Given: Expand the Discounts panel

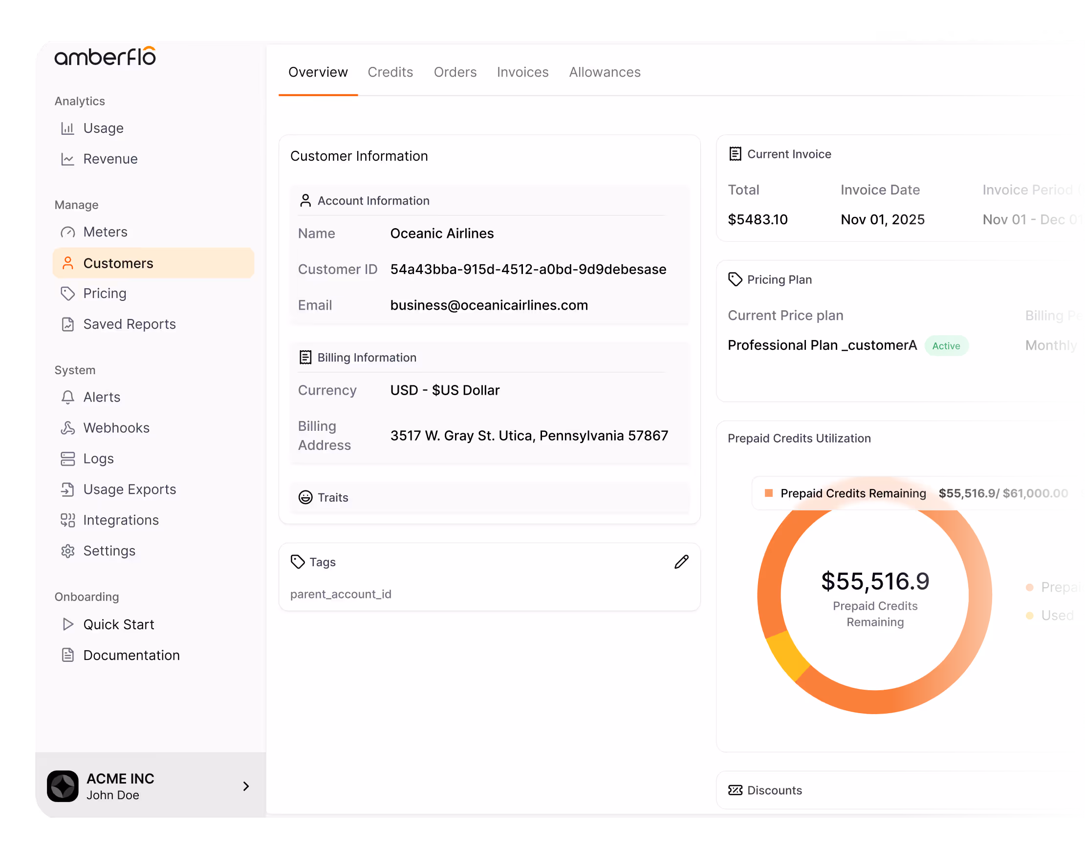Looking at the screenshot, I should click(x=774, y=790).
